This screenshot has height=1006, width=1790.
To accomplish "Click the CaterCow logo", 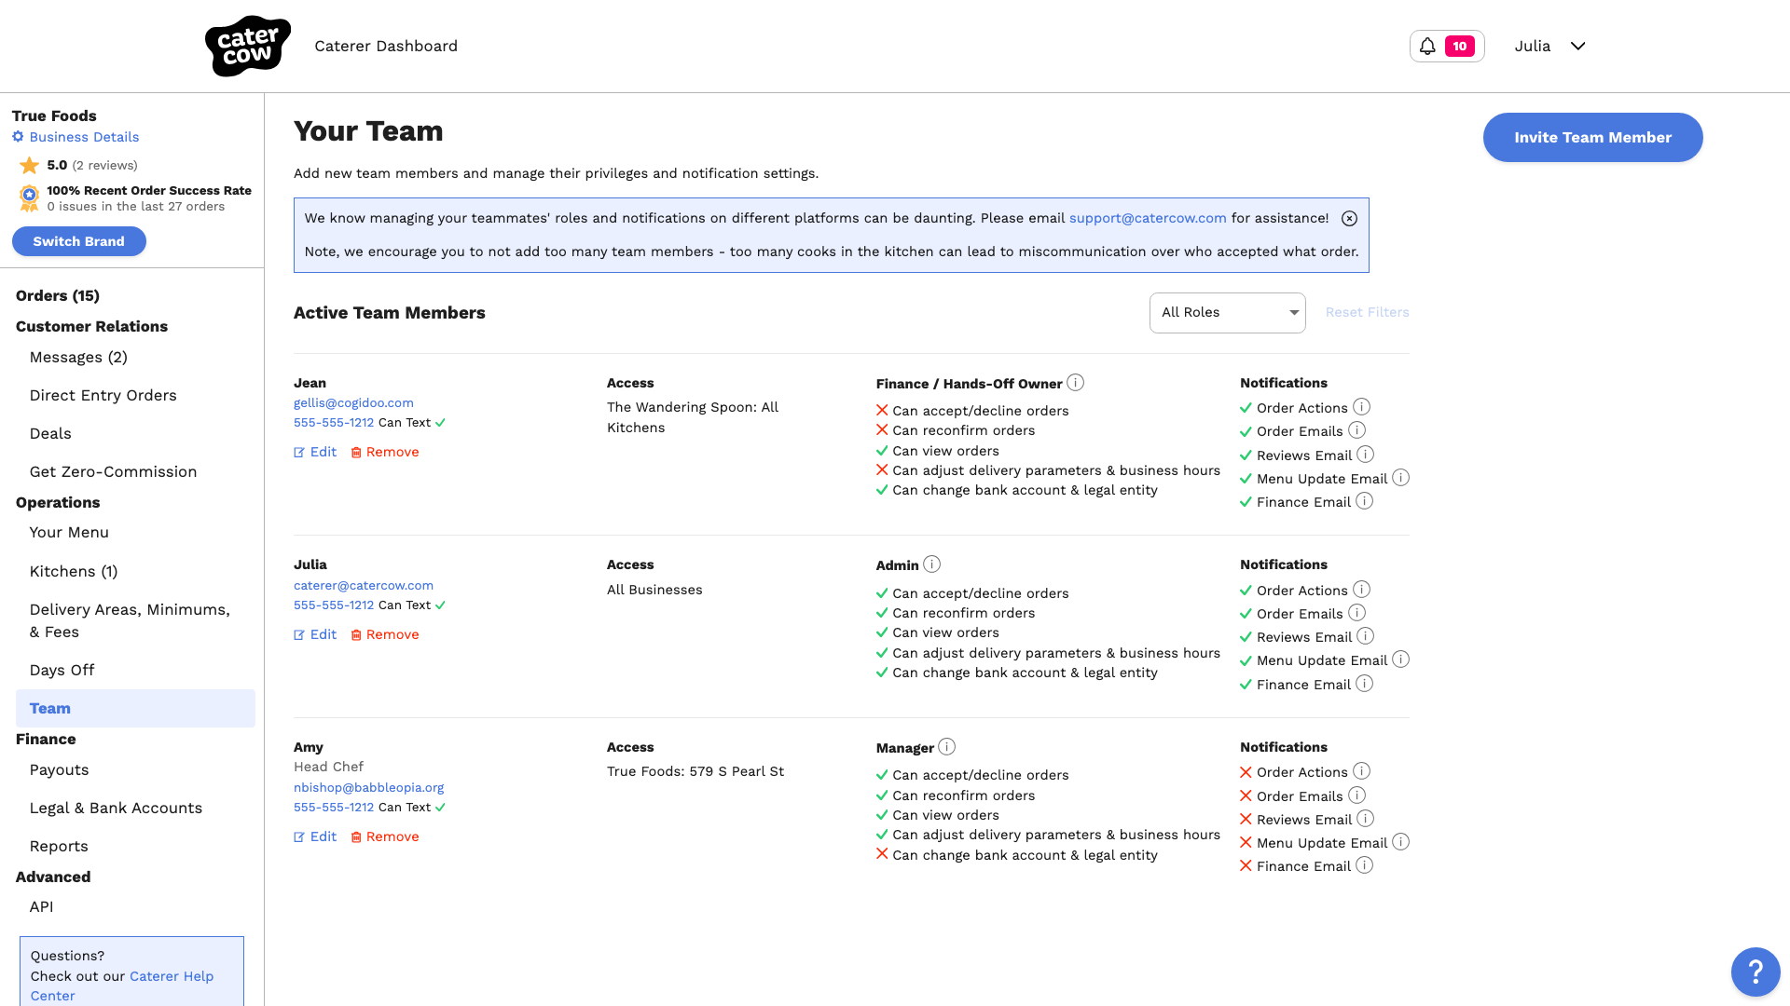I will click(247, 46).
